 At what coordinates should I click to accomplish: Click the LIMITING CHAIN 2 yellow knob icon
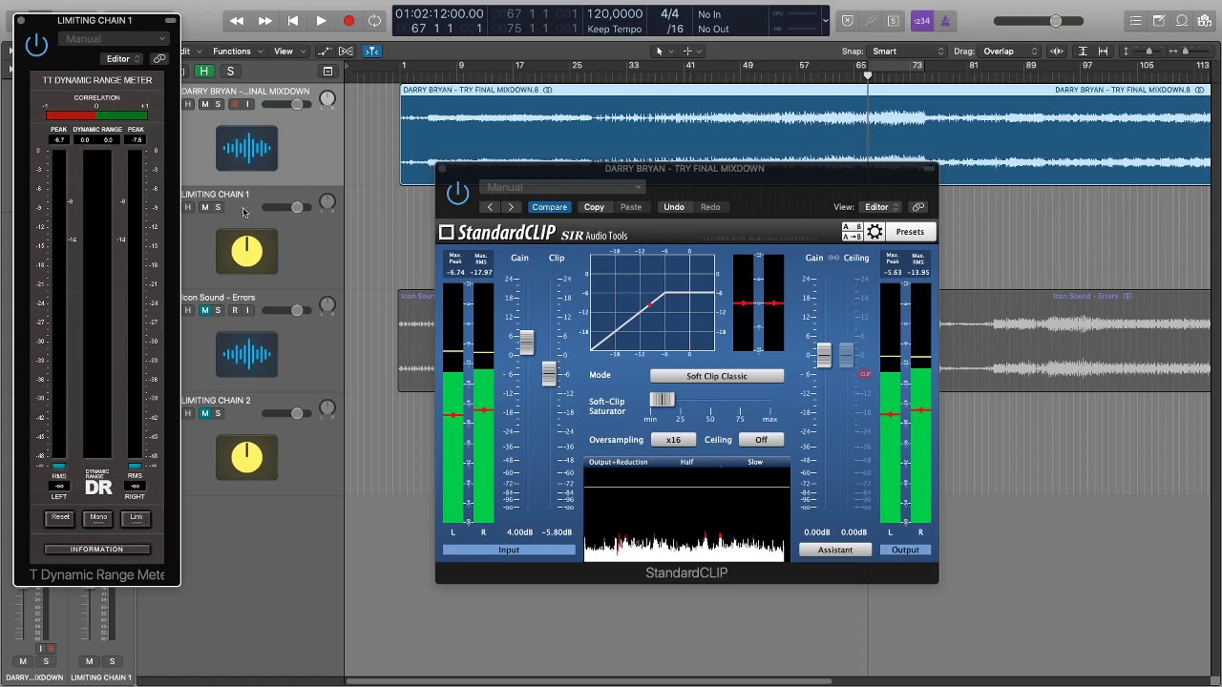(x=246, y=457)
